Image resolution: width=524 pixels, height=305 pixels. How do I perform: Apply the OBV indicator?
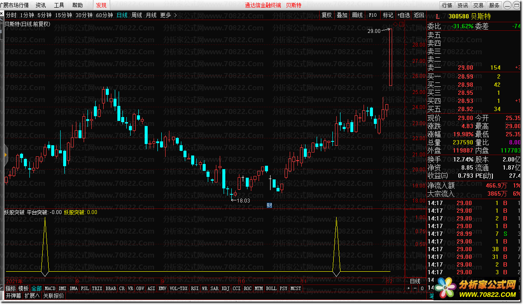coord(140,288)
